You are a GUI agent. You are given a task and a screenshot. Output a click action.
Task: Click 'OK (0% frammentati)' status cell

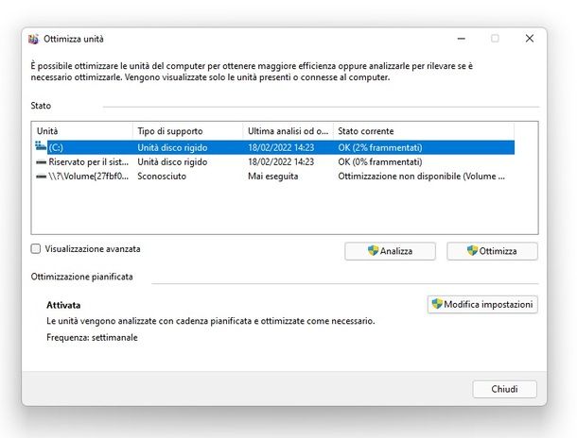379,162
